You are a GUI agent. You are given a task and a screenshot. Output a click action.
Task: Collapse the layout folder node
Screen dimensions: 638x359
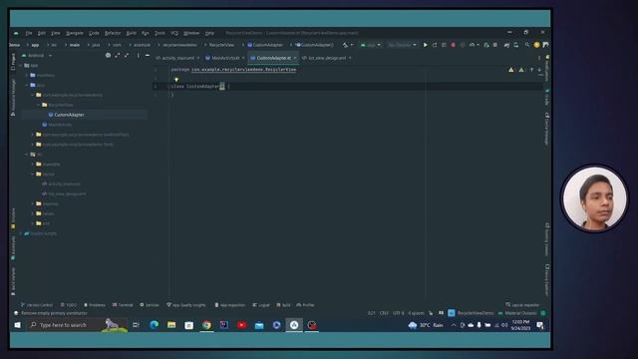[33, 175]
